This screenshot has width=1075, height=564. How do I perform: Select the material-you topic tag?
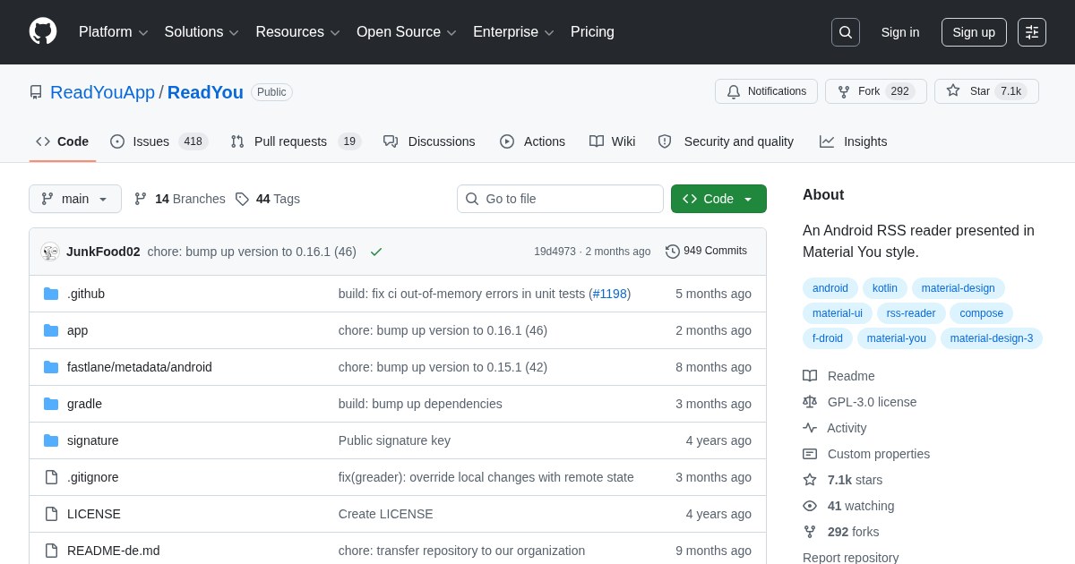tap(897, 338)
